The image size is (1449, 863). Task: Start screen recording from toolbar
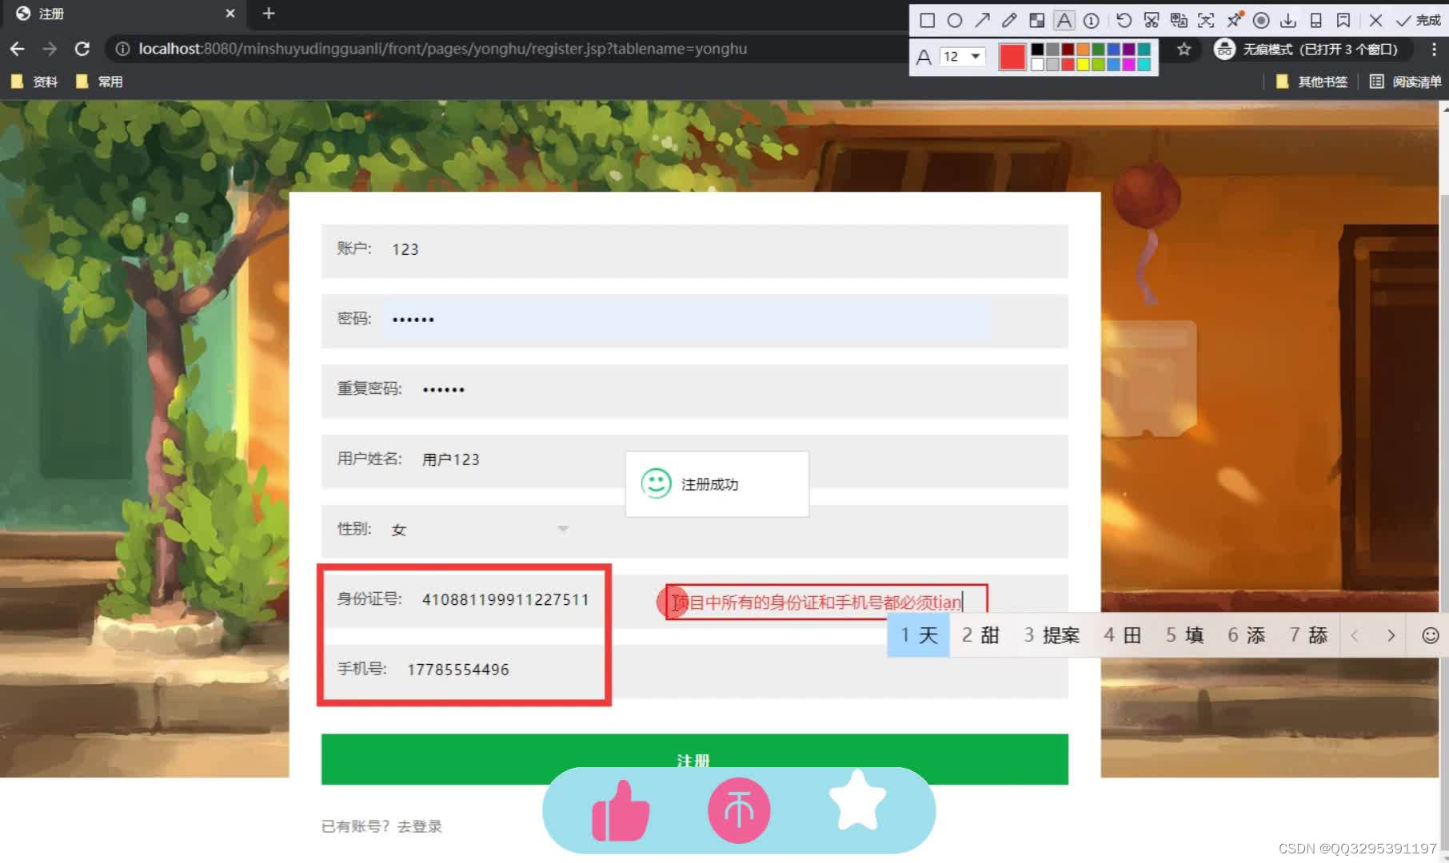[x=1261, y=20]
